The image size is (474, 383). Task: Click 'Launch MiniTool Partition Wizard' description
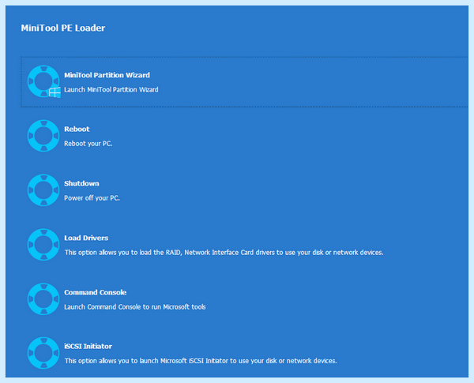tap(111, 89)
